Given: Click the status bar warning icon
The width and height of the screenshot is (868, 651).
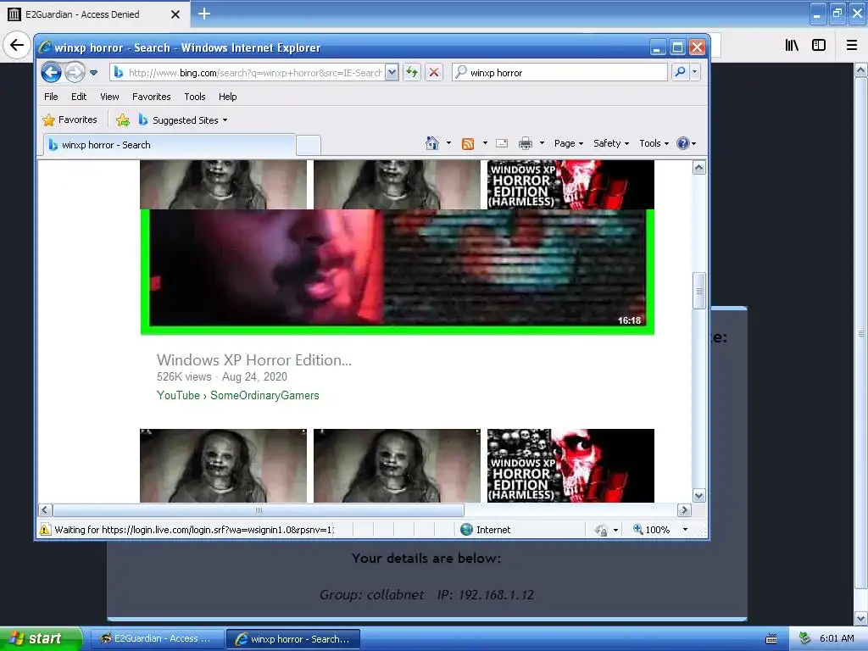Looking at the screenshot, I should [x=45, y=530].
